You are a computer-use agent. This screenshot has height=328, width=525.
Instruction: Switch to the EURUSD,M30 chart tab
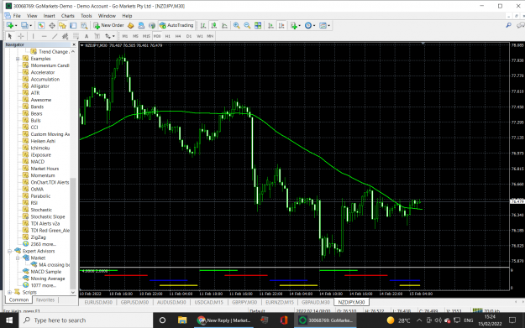98,302
